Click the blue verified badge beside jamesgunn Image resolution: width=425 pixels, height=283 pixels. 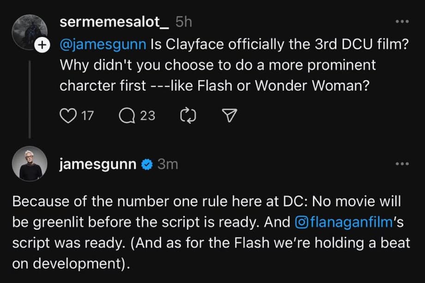point(146,164)
